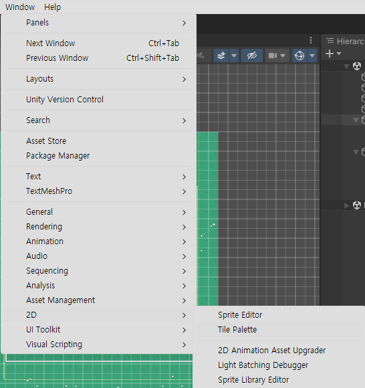
Task: Click the Hierarchy panel tab
Action: pos(344,41)
